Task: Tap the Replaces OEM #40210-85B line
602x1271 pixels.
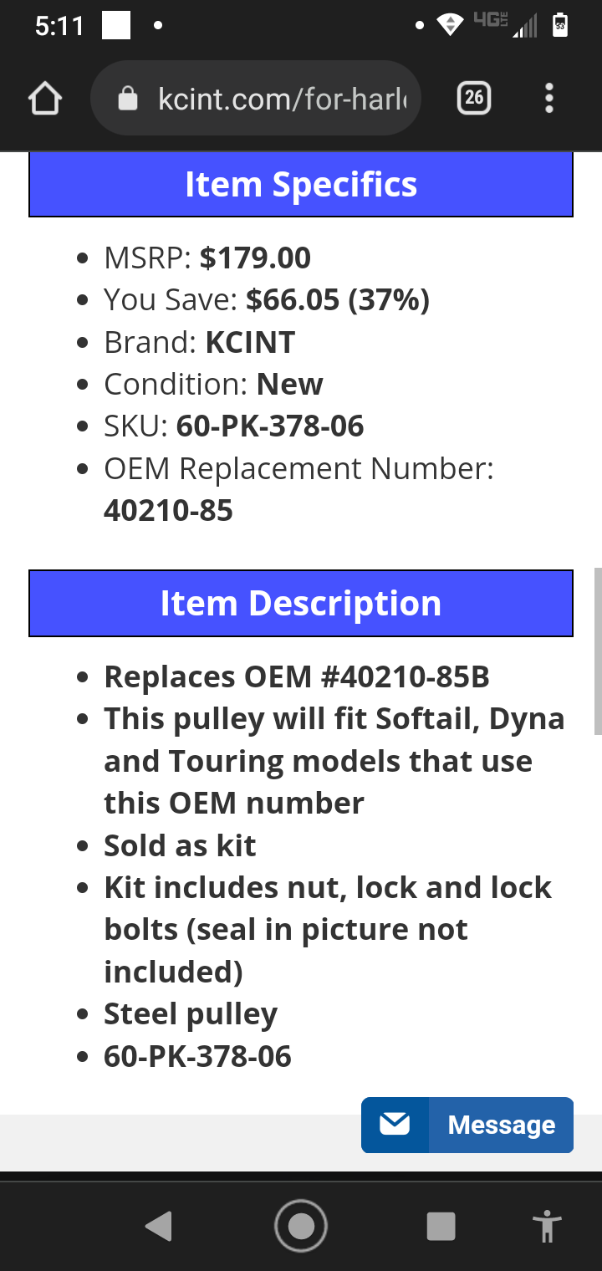Action: coord(297,677)
